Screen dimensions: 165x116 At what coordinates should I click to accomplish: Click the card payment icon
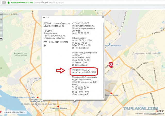point(45,42)
